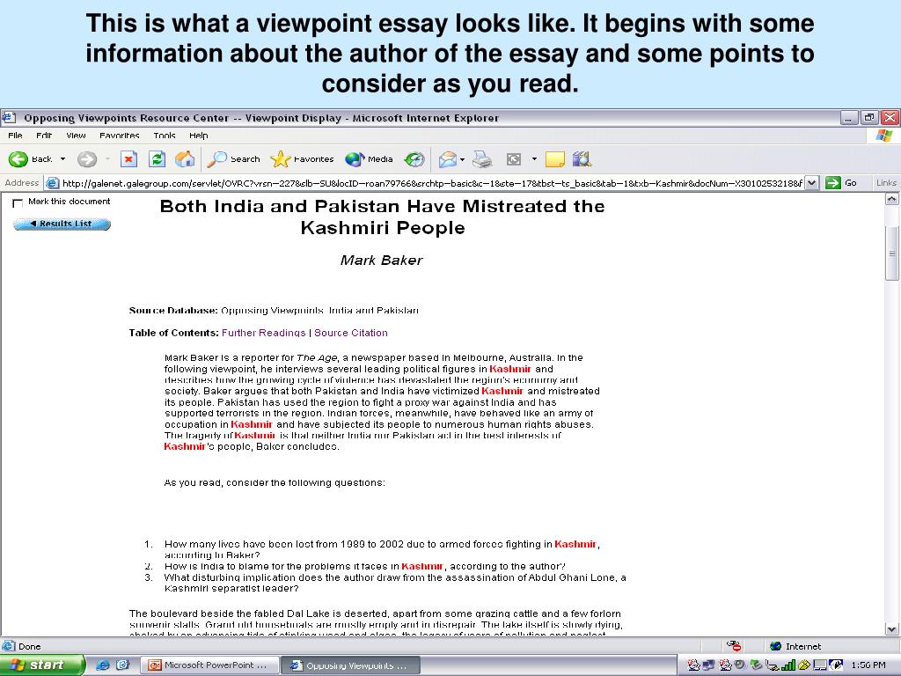Click the second Quick Launch icon
This screenshot has height=676, width=901.
coord(122,665)
